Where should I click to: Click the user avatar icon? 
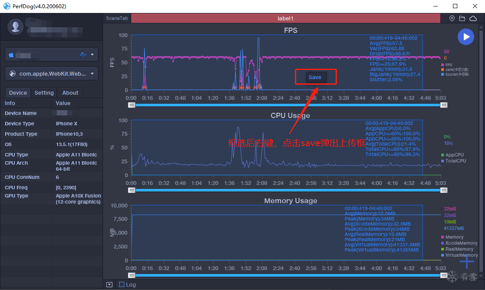[x=16, y=27]
